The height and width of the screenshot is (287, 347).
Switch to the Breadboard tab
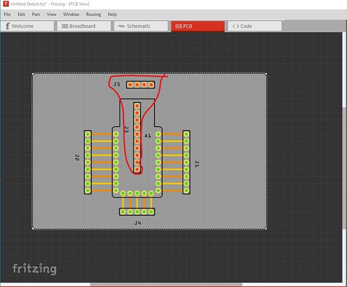(x=84, y=26)
